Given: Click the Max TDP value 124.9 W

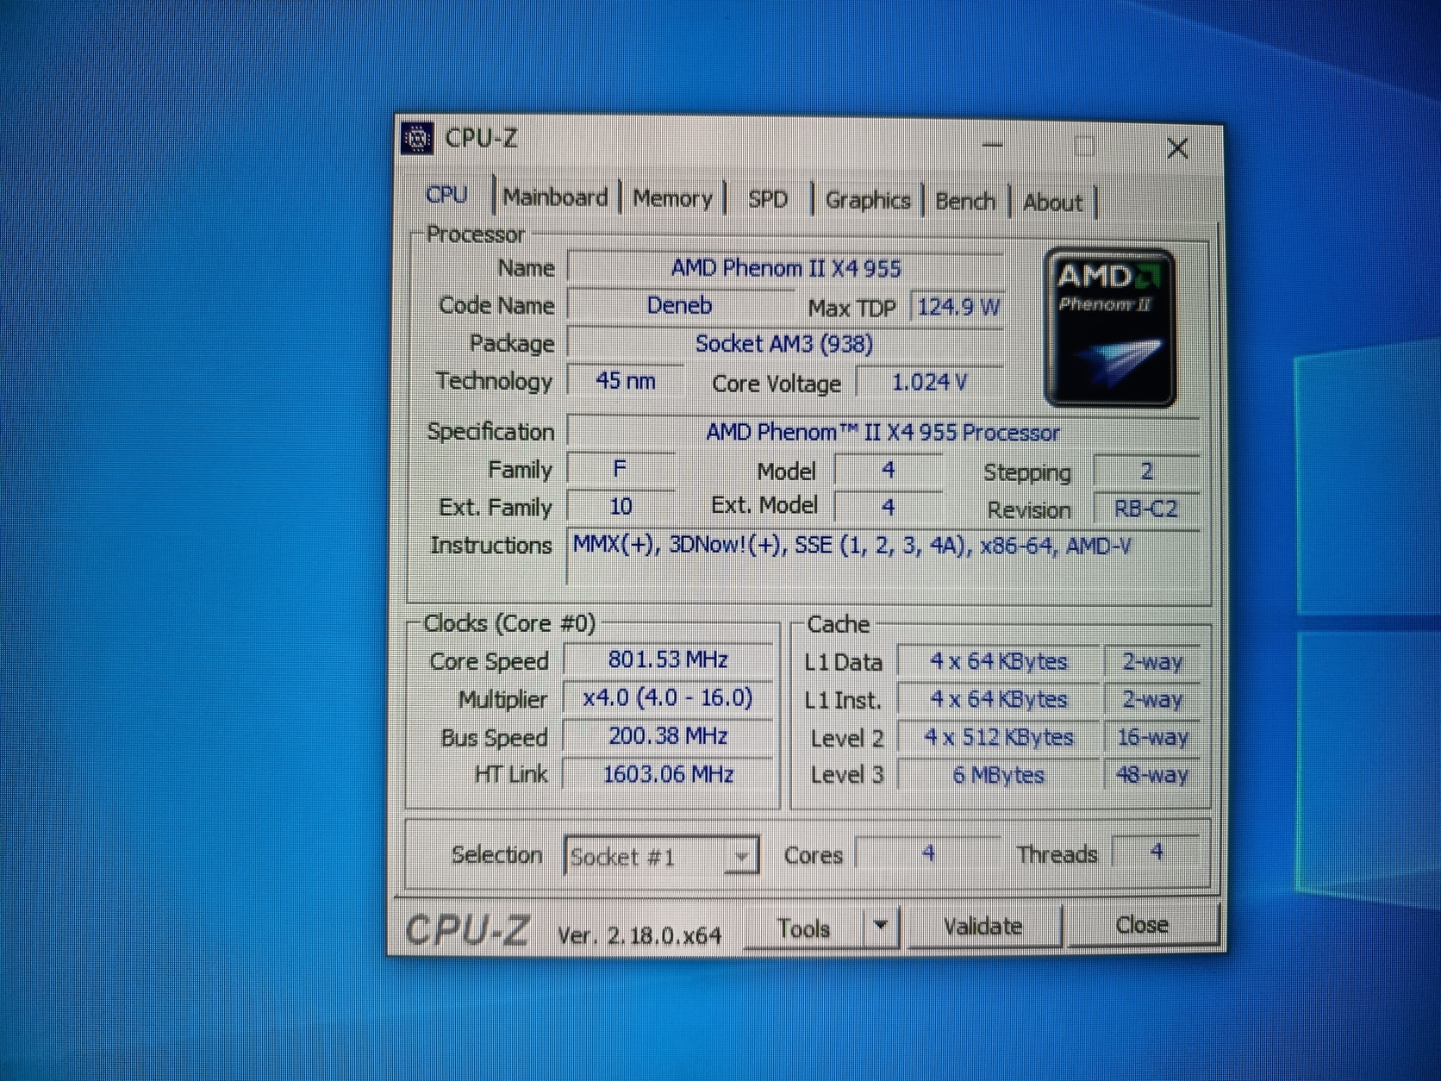Looking at the screenshot, I should [958, 307].
